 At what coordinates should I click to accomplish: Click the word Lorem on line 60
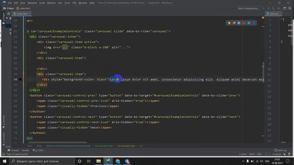point(114,79)
